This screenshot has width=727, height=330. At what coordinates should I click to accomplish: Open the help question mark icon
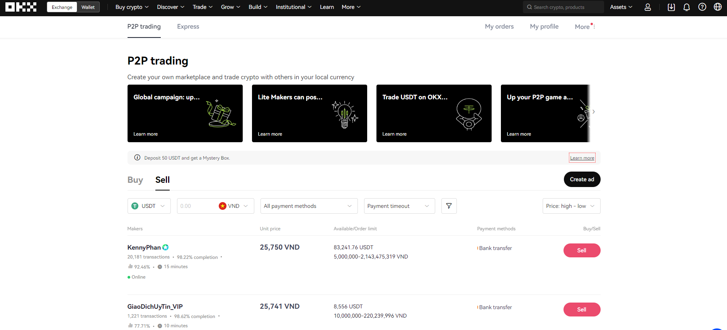pos(702,7)
